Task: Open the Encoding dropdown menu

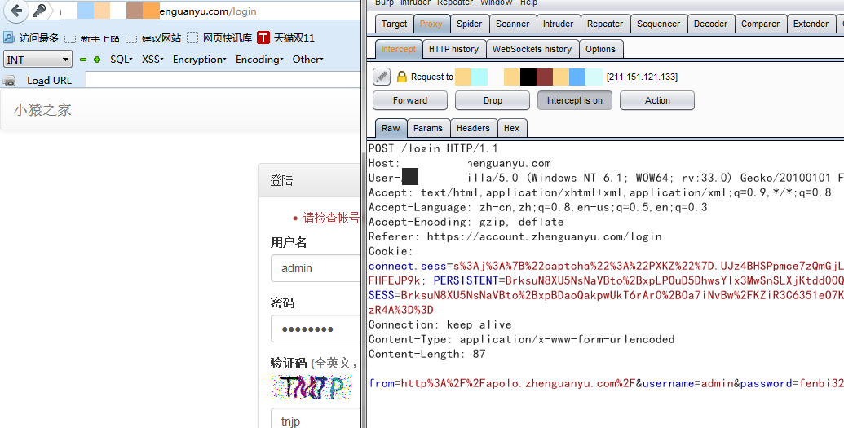Action: (x=259, y=60)
